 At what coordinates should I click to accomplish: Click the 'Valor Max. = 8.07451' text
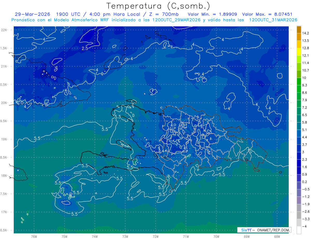pyautogui.click(x=267, y=14)
